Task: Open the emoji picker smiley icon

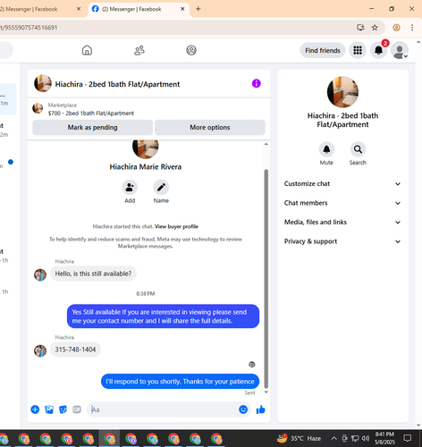Action: 243,409
